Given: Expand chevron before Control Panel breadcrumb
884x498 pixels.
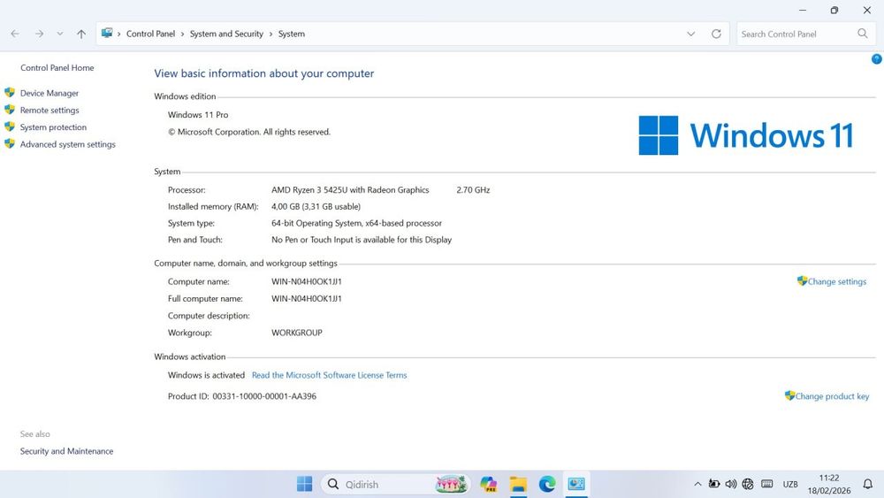Looking at the screenshot, I should pyautogui.click(x=119, y=34).
